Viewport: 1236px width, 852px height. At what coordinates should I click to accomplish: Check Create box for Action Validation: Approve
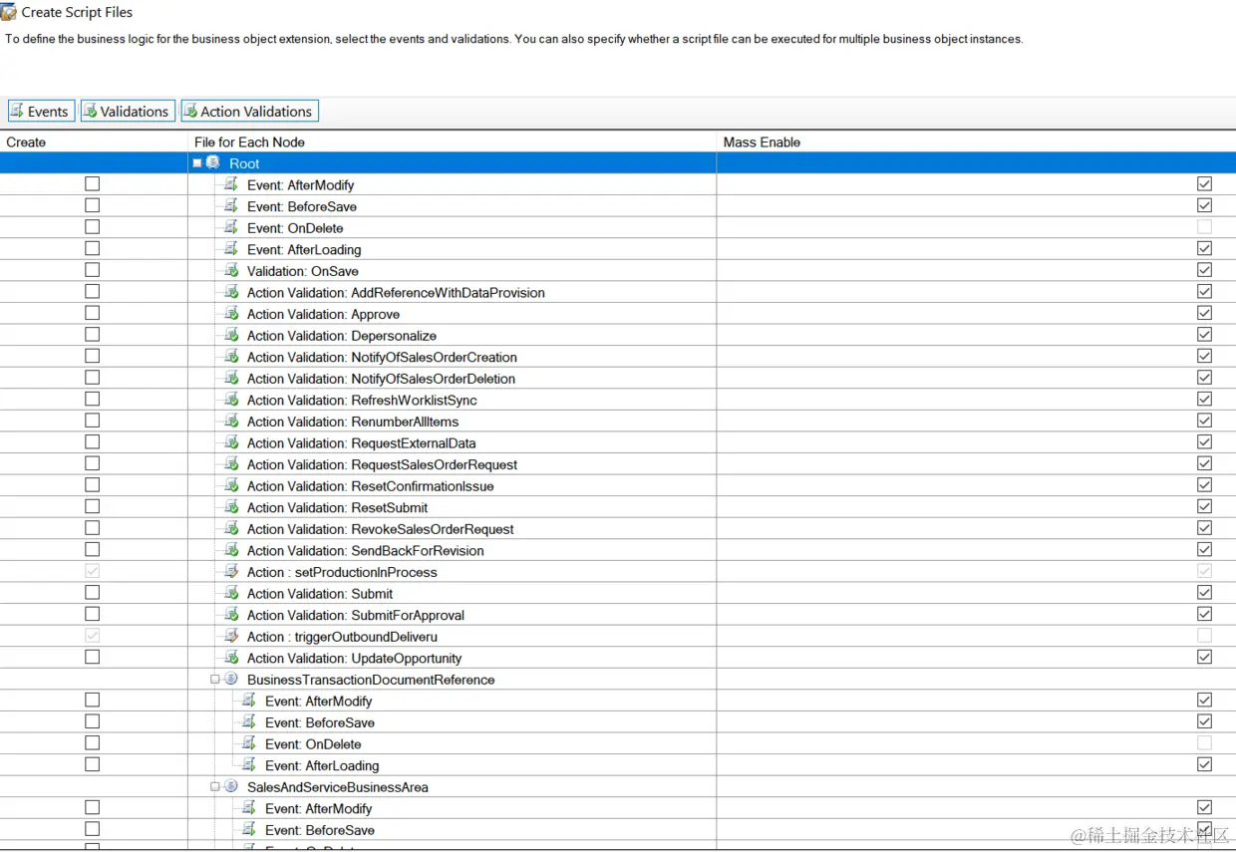click(x=93, y=313)
